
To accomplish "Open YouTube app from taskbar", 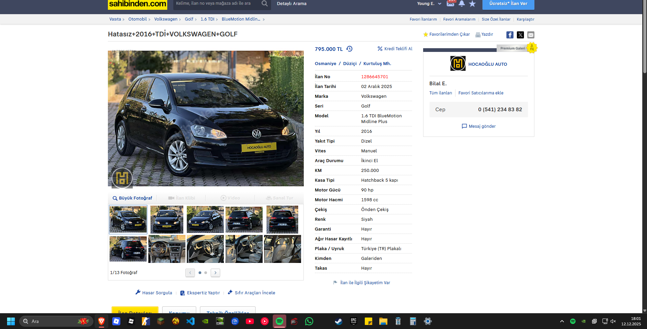I will pyautogui.click(x=250, y=321).
